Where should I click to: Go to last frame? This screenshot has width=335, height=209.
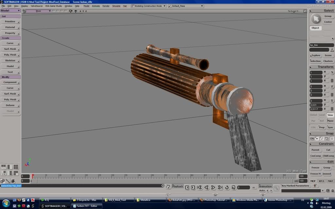coord(220,187)
